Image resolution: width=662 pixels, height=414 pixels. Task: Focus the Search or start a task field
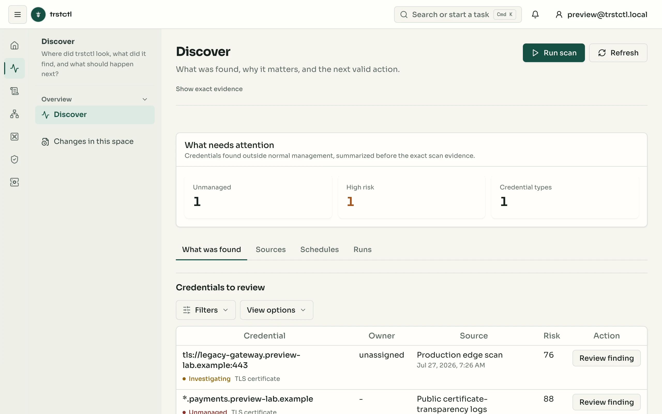(458, 14)
